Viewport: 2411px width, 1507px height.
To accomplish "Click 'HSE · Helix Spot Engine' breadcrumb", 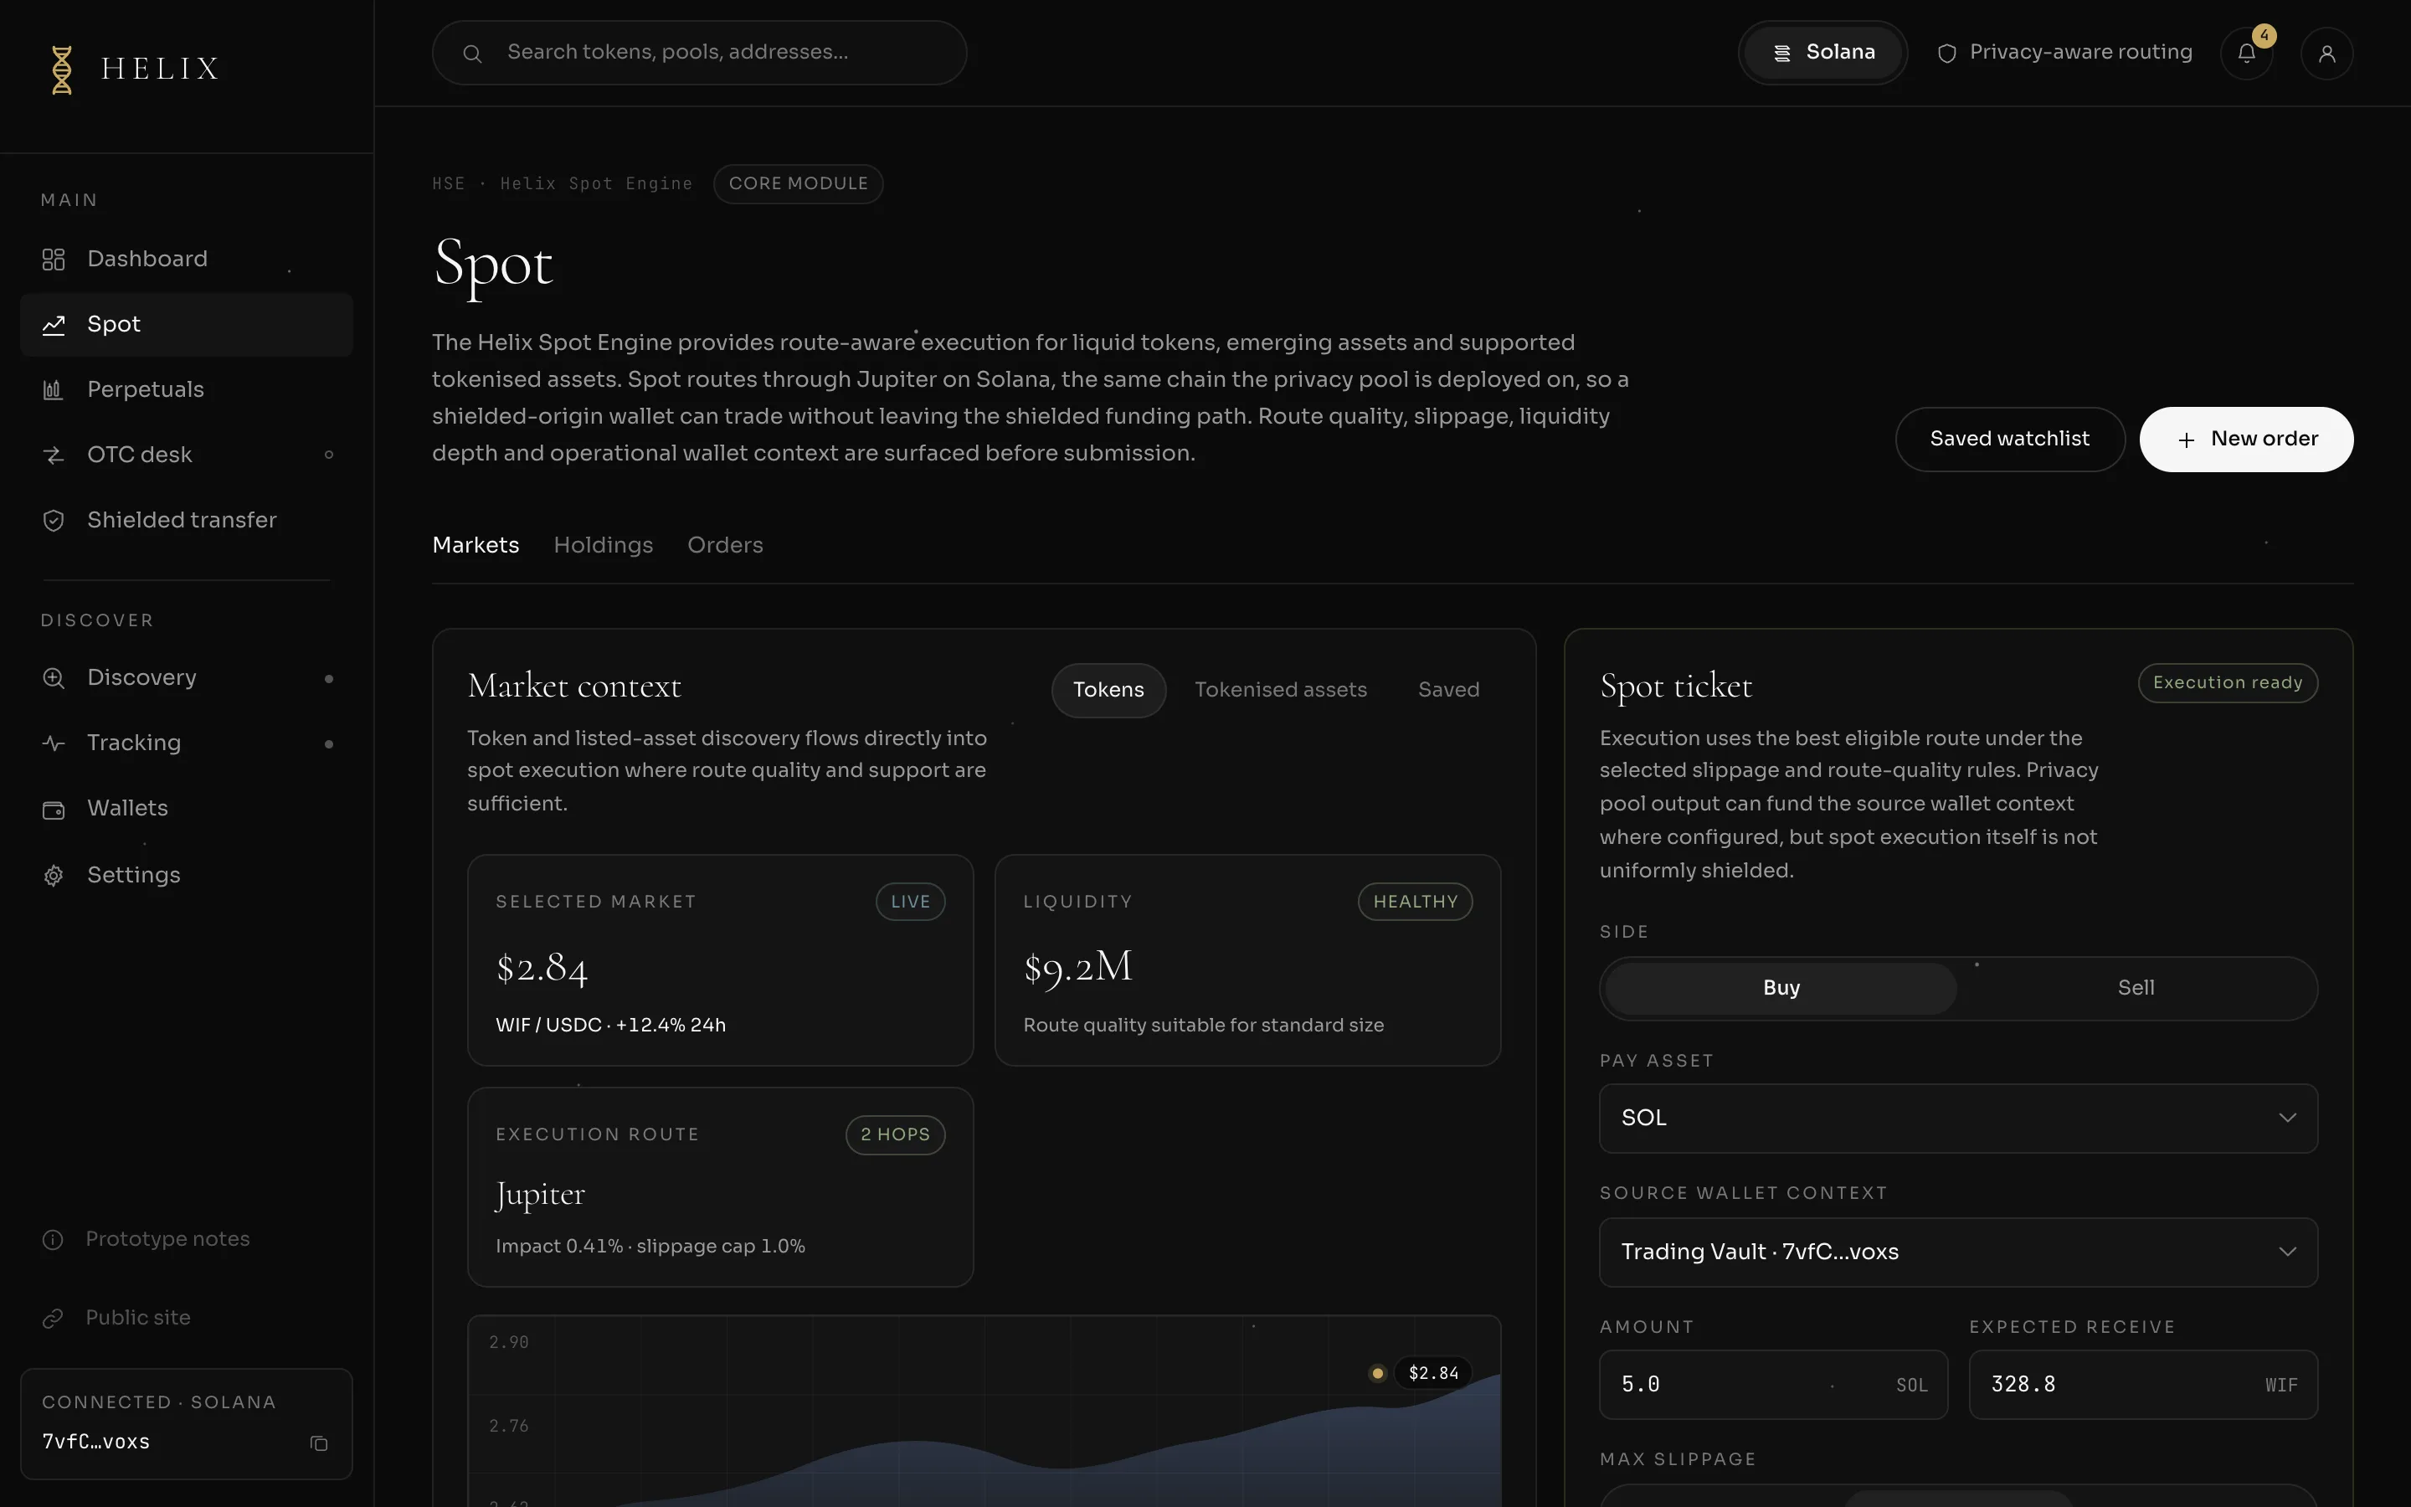I will [x=562, y=184].
